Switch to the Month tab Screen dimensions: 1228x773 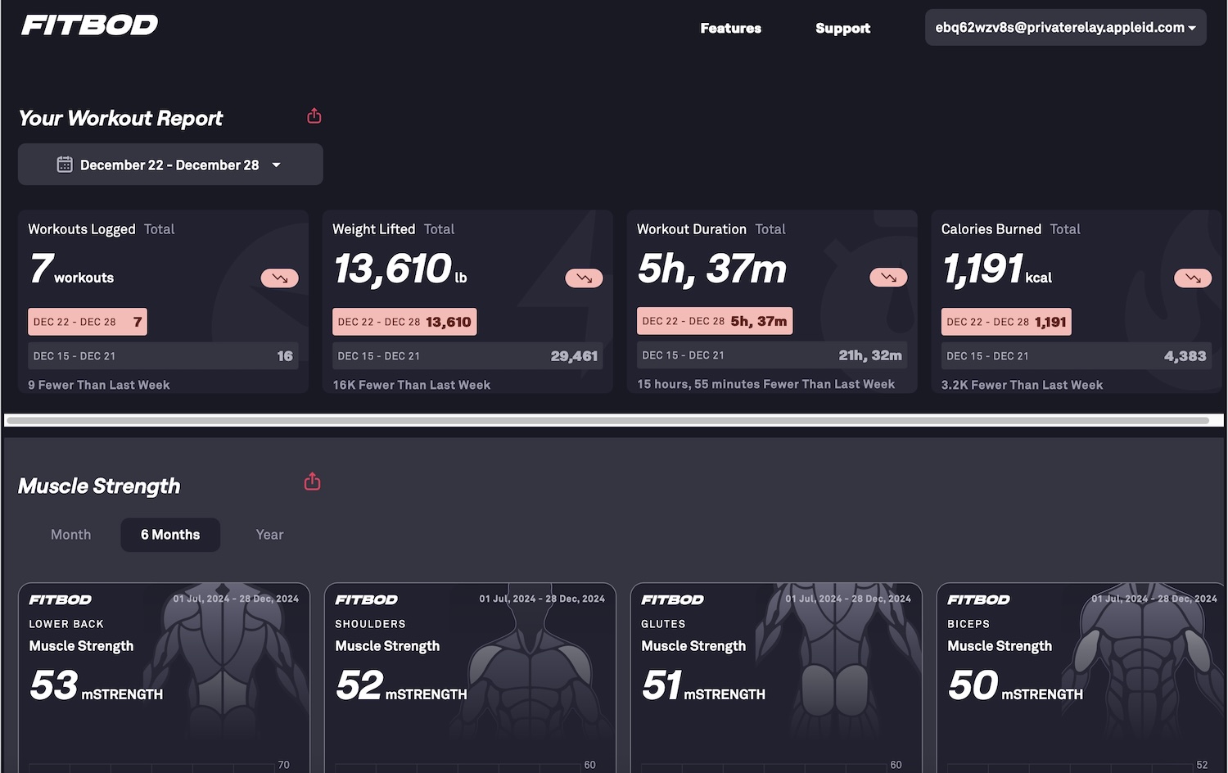coord(71,535)
